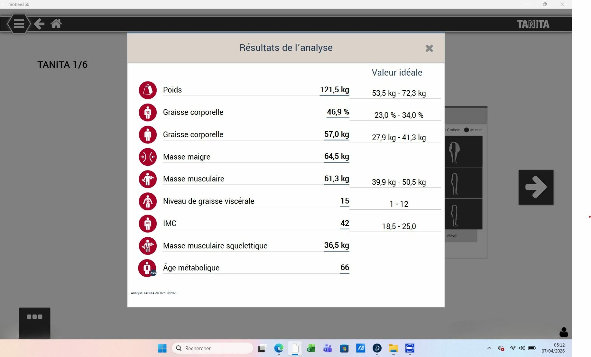This screenshot has height=357, width=591.
Task: Click the Âge métabolique icon
Action: pyautogui.click(x=147, y=268)
